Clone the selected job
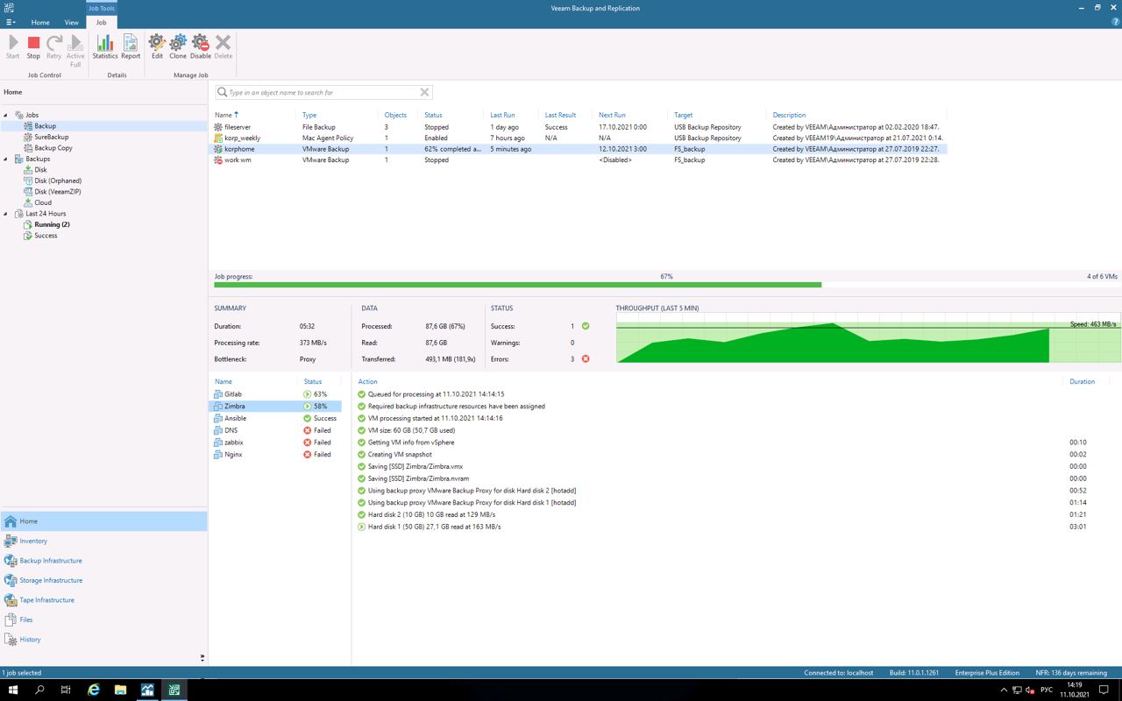The height and width of the screenshot is (701, 1122). click(x=178, y=46)
